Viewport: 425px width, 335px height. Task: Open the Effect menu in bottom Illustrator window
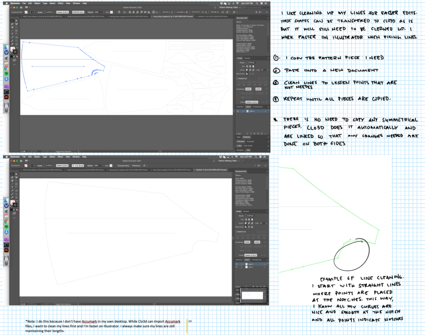[60, 157]
